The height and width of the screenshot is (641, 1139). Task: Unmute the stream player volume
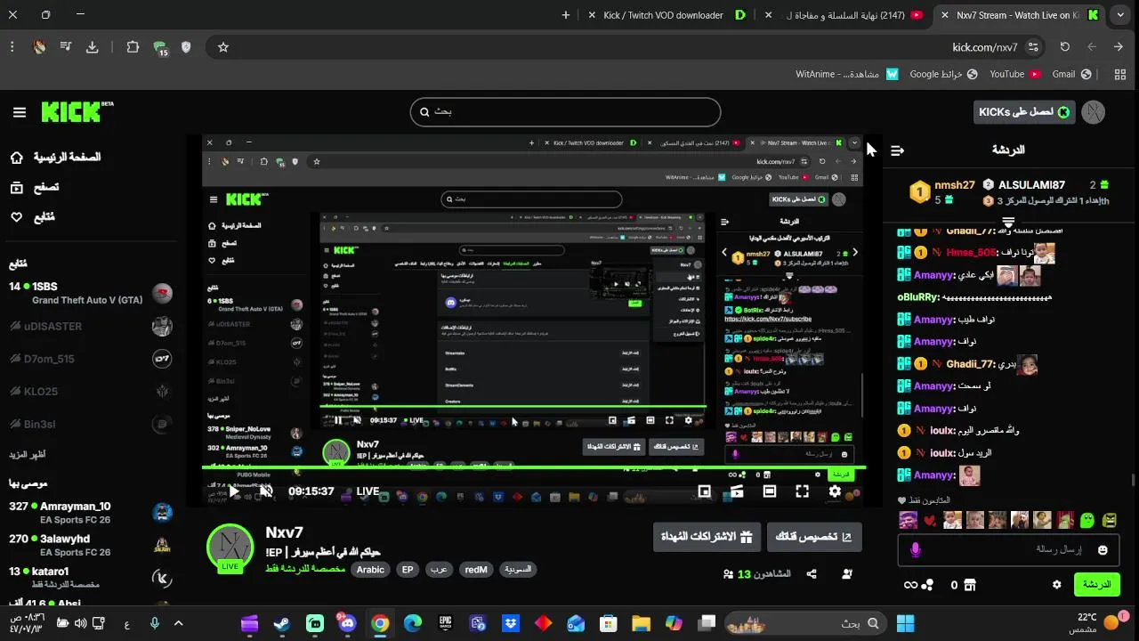266,491
